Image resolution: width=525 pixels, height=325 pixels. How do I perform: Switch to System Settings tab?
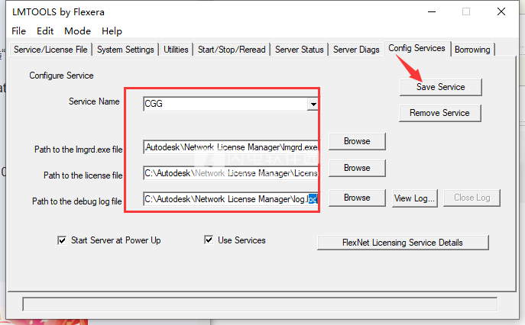126,50
